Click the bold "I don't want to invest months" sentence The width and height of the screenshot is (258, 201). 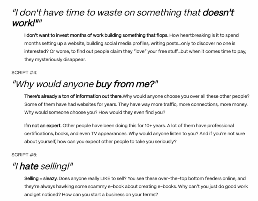click(x=96, y=36)
